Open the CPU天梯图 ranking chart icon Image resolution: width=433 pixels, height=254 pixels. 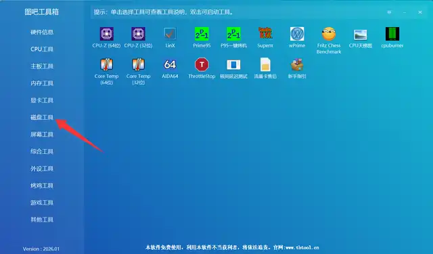[x=361, y=35]
